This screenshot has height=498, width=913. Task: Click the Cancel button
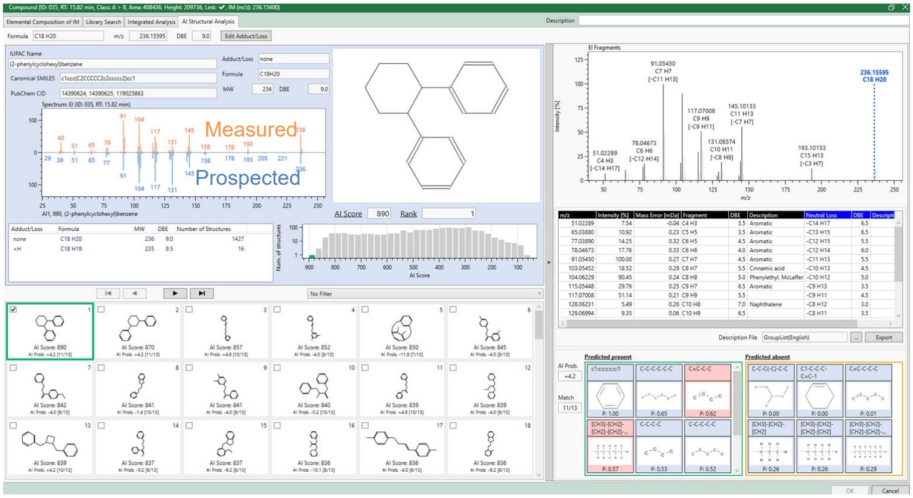point(890,491)
